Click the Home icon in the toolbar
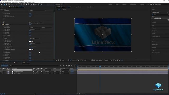 (2, 4)
